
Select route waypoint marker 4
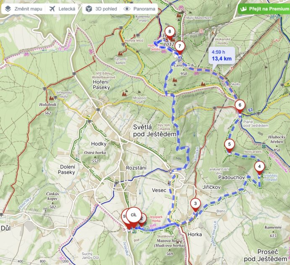[259, 166]
